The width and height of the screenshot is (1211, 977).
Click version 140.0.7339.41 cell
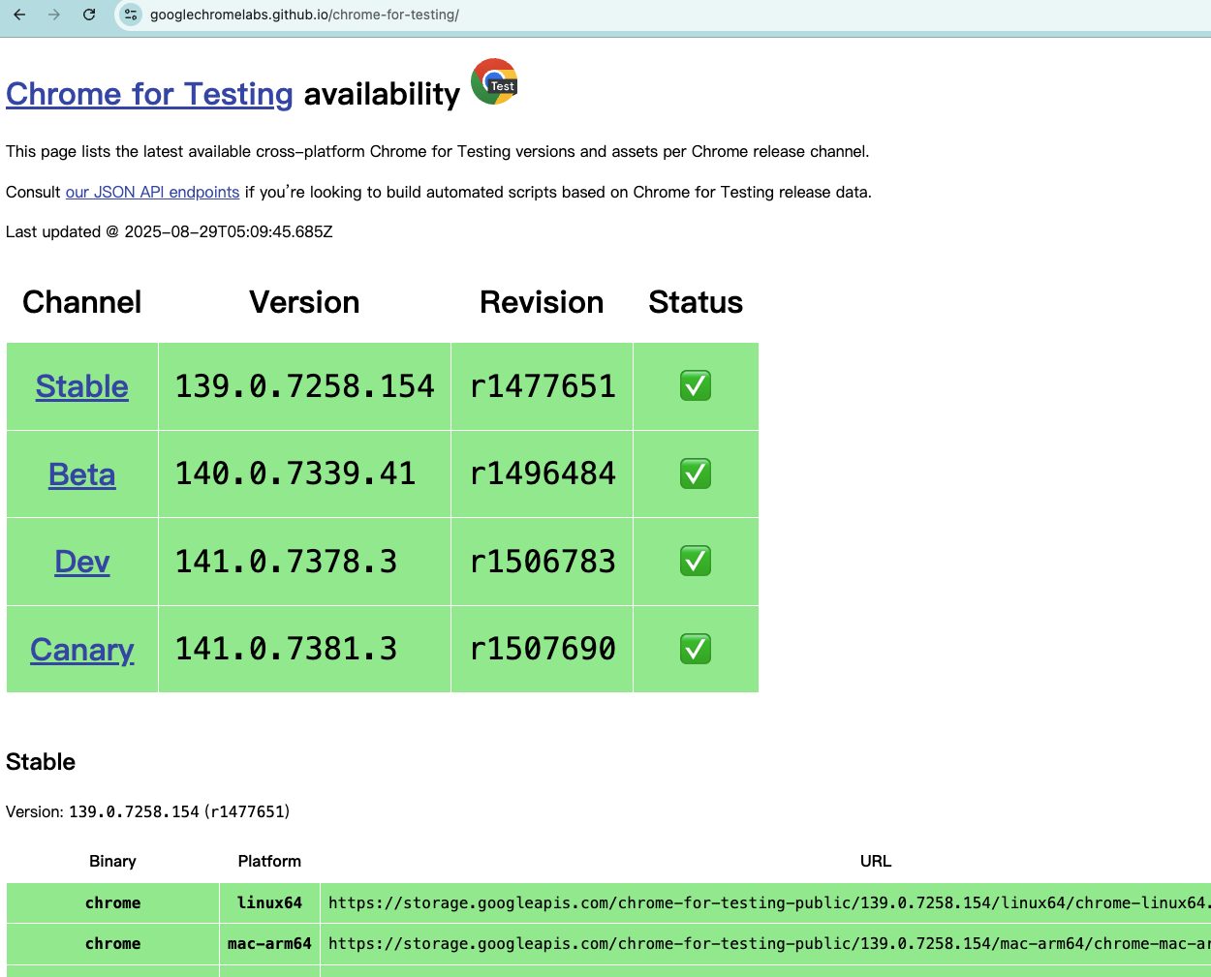click(x=304, y=473)
